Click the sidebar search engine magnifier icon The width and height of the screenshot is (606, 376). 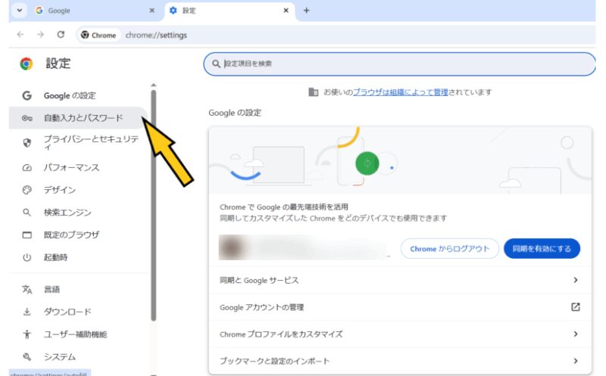click(x=27, y=213)
